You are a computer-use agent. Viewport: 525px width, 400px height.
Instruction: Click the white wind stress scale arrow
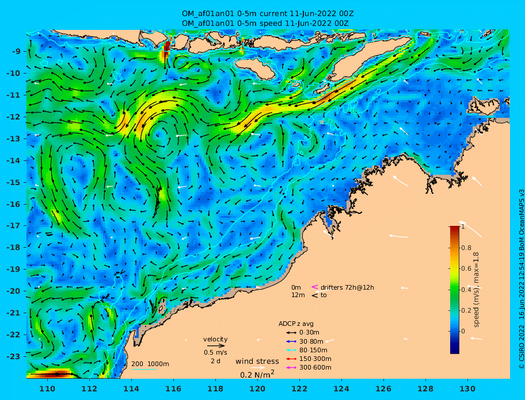(x=257, y=368)
